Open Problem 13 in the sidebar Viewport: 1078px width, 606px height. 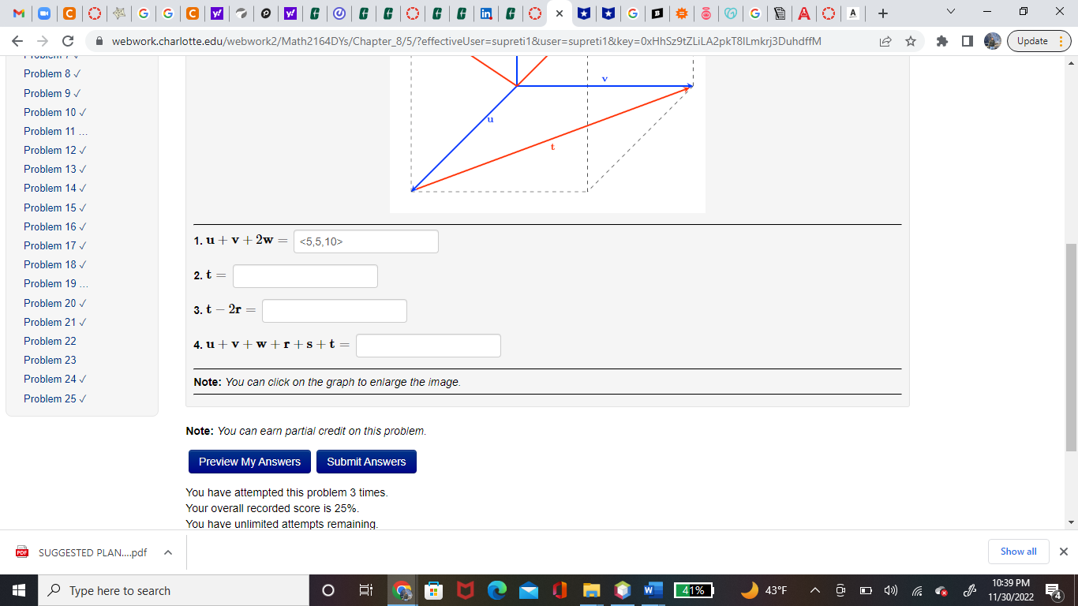(55, 169)
